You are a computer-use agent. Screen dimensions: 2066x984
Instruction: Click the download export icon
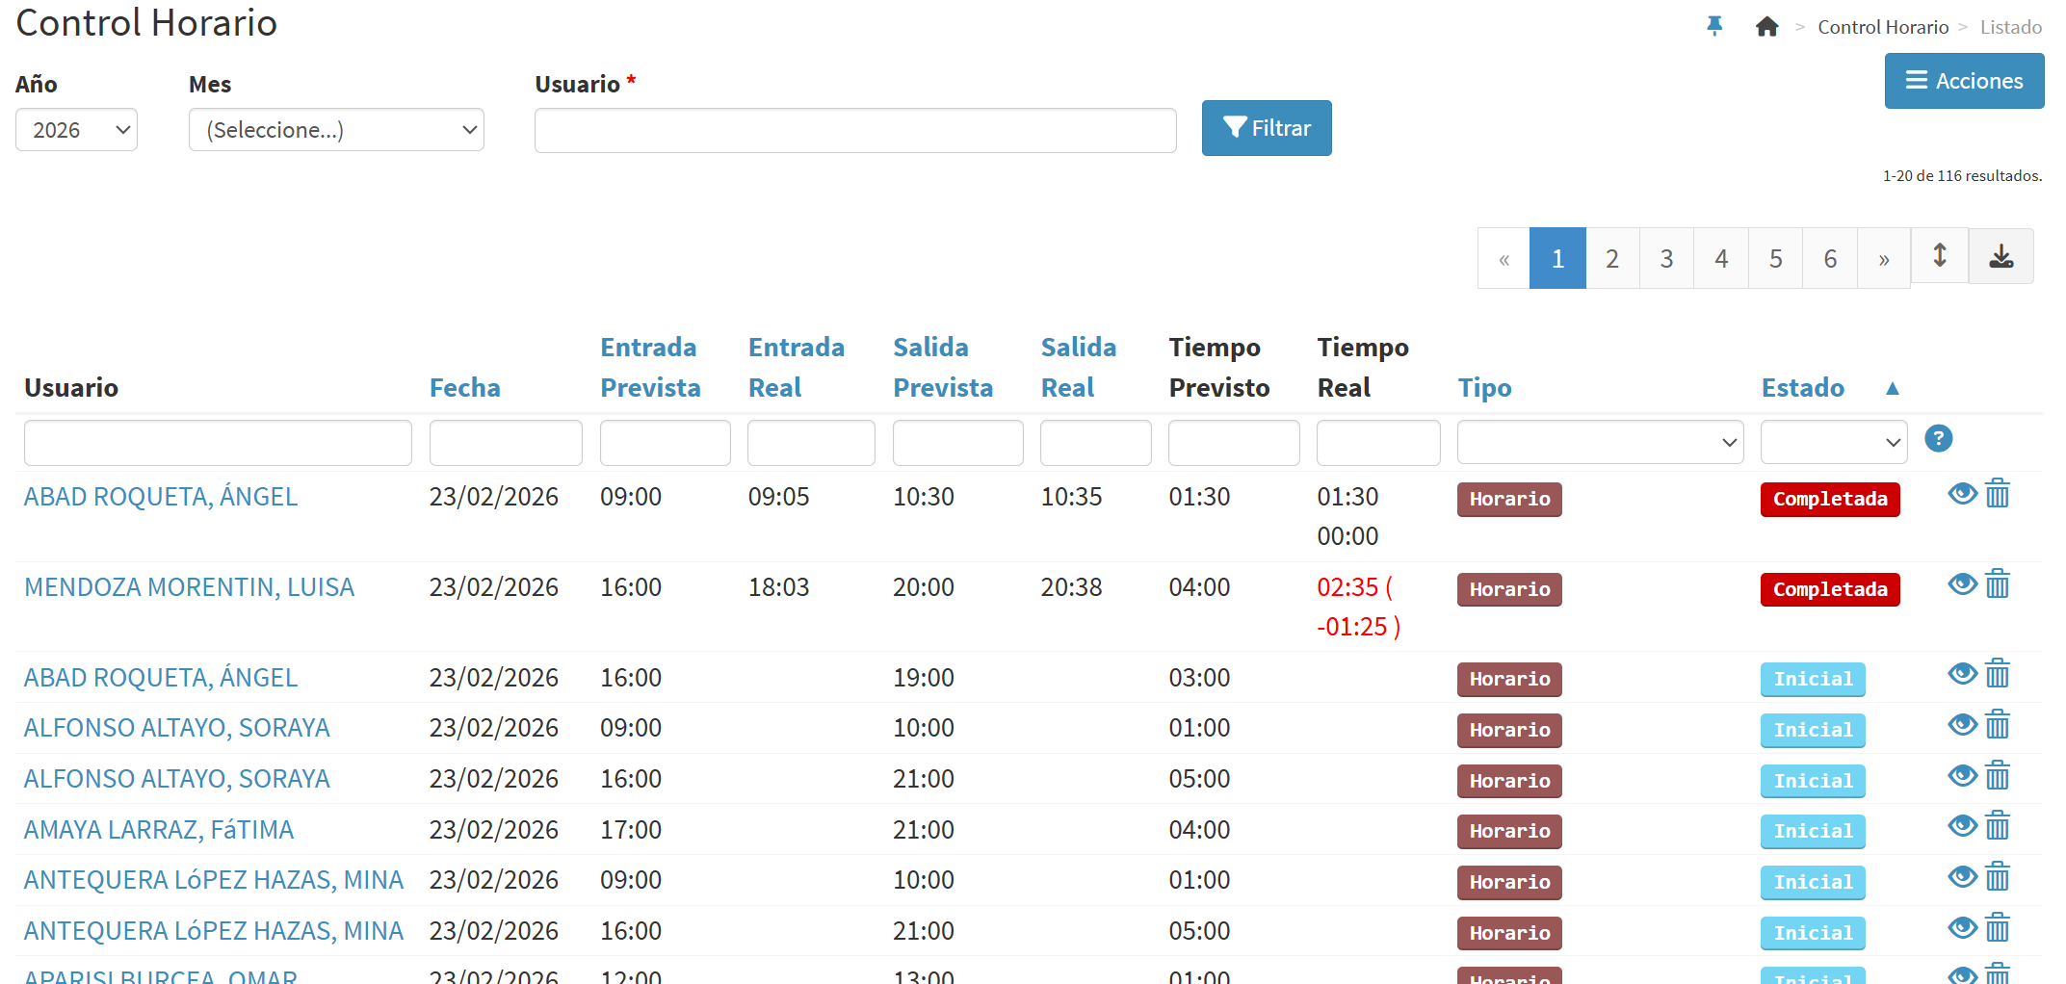(2001, 256)
